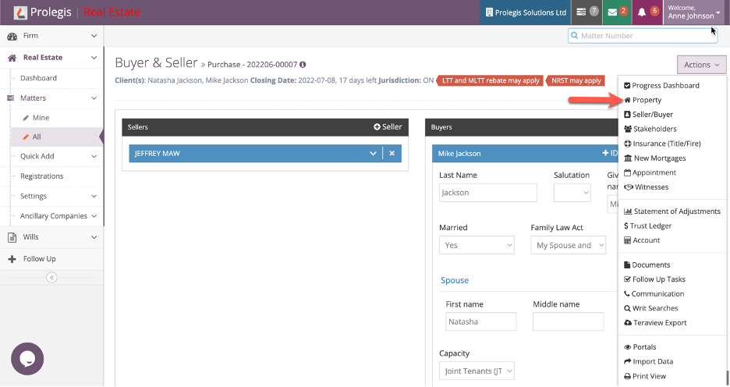Open the chat support bubble
The image size is (730, 387).
coord(27,359)
